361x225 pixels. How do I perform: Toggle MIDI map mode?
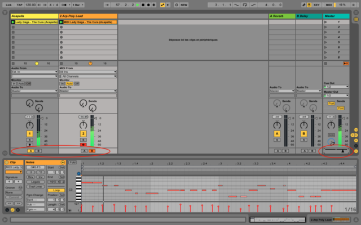point(328,5)
